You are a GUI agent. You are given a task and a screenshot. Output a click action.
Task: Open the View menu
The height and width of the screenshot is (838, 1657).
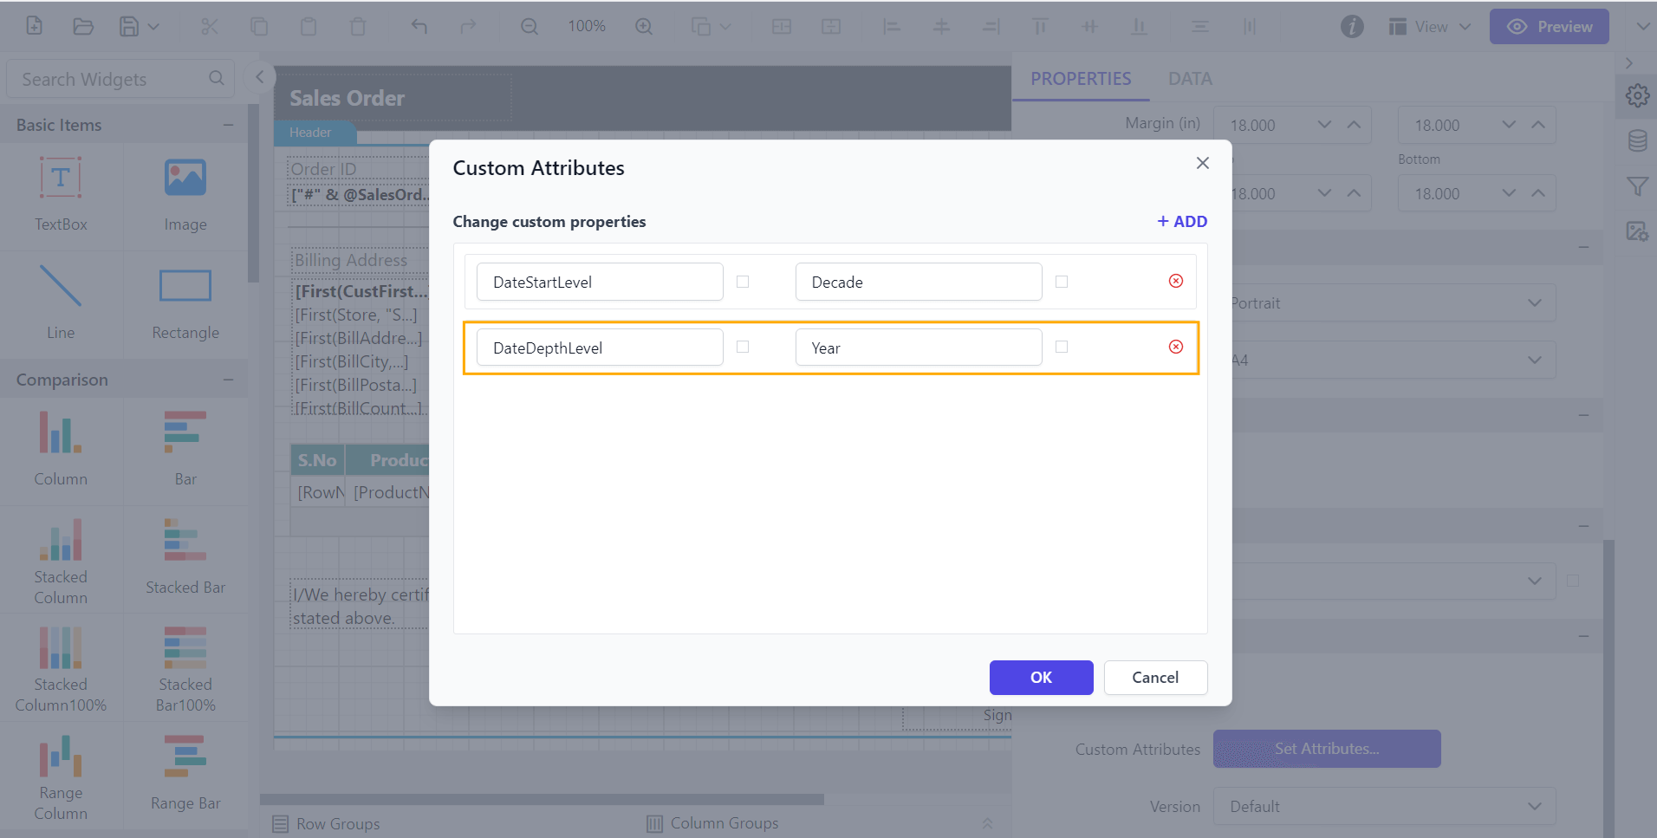pyautogui.click(x=1428, y=26)
